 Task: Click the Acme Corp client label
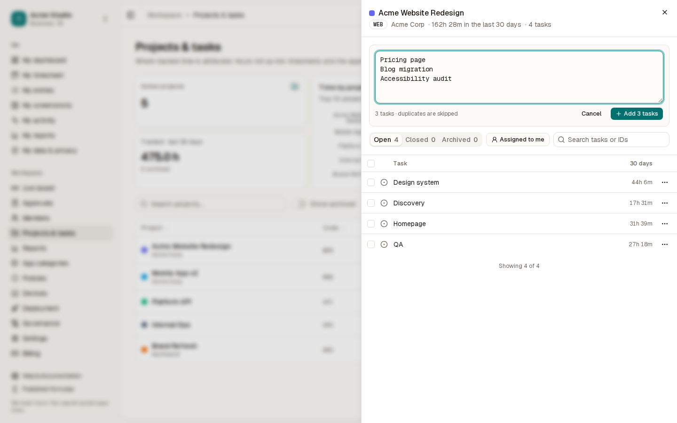(408, 24)
